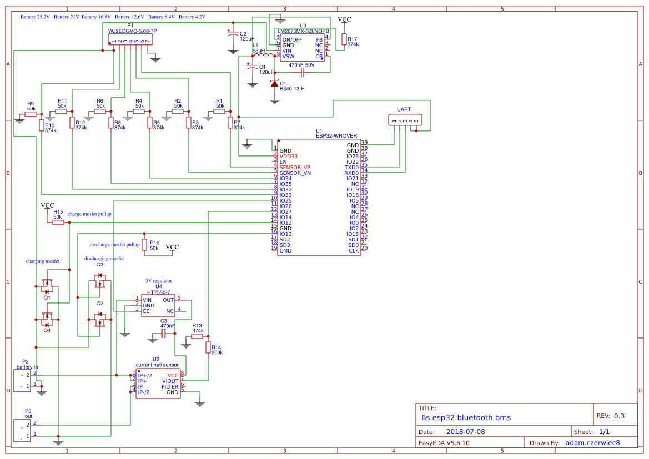Click the 'Battery 25,2V' label
The image size is (649, 459).
tap(35, 17)
